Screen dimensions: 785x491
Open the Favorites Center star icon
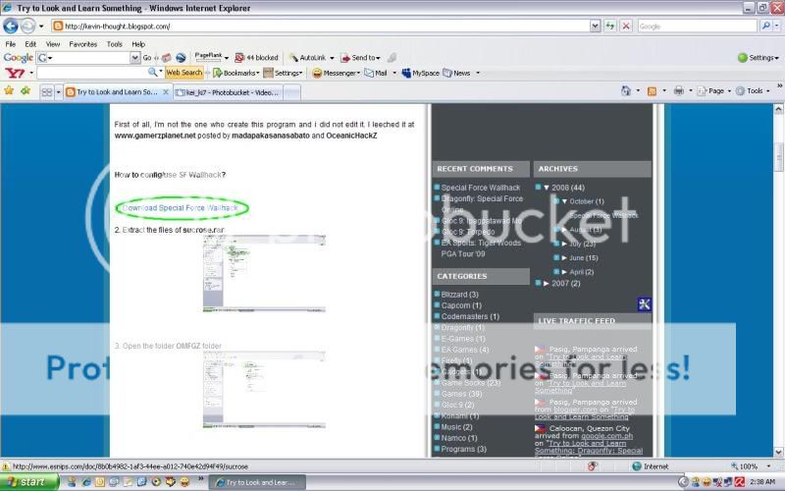(9, 91)
